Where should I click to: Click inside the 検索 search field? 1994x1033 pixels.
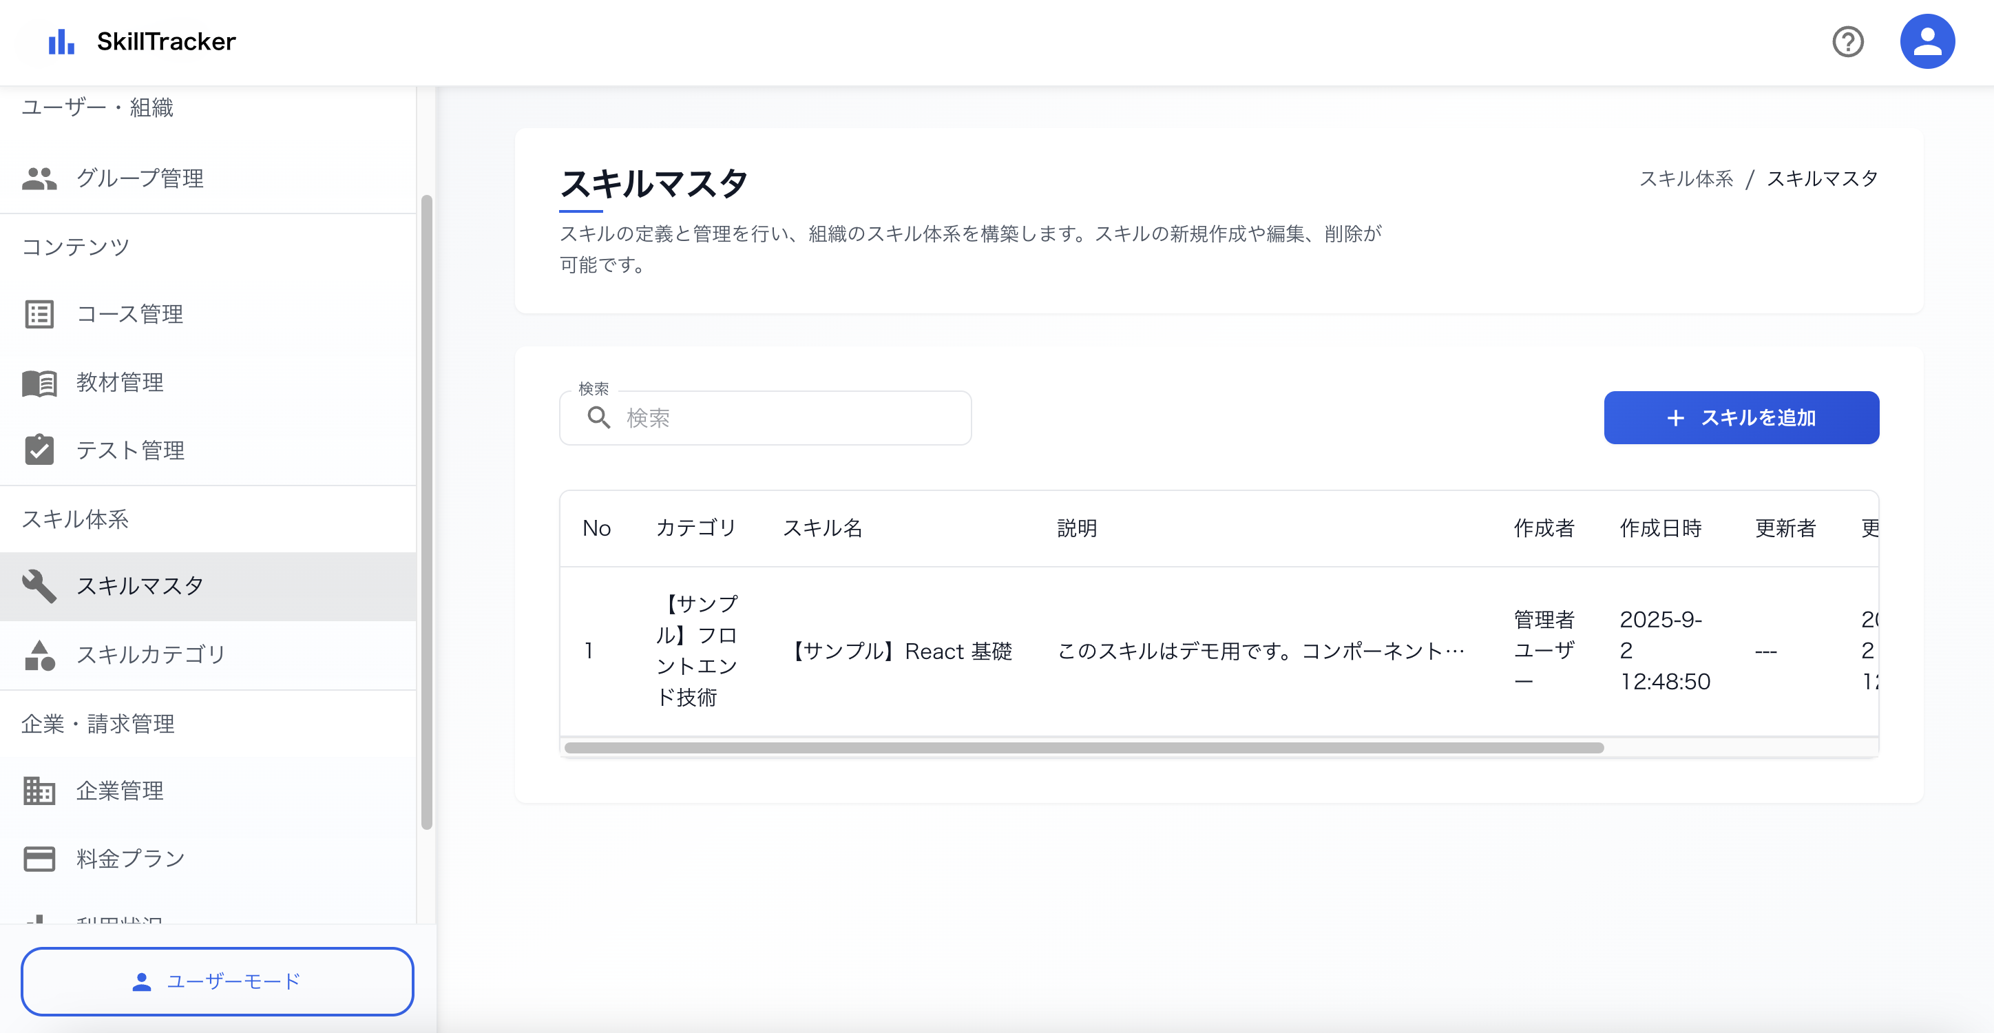[774, 417]
